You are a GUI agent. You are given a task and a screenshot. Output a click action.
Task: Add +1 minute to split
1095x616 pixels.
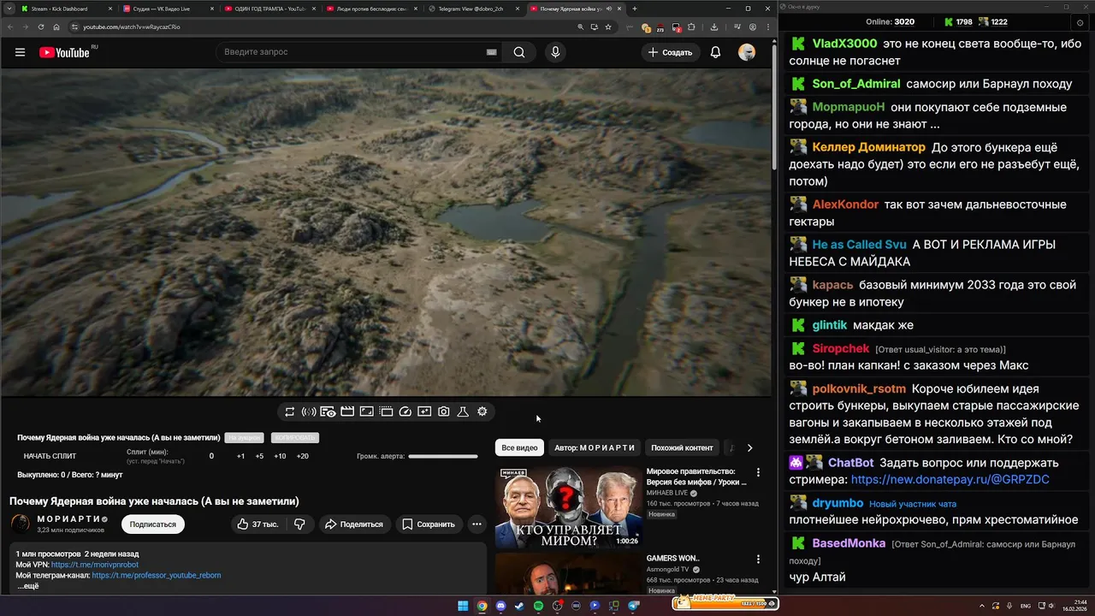click(241, 456)
